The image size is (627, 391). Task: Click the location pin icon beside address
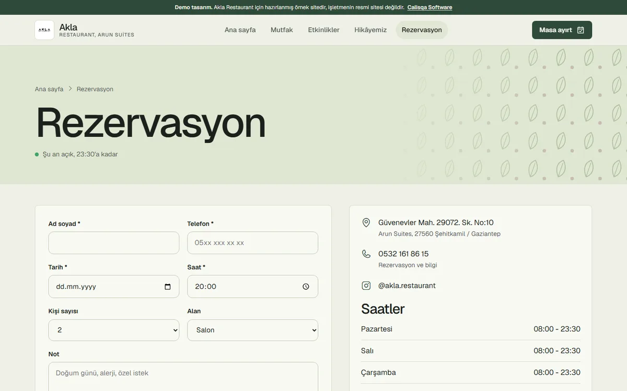pyautogui.click(x=366, y=223)
